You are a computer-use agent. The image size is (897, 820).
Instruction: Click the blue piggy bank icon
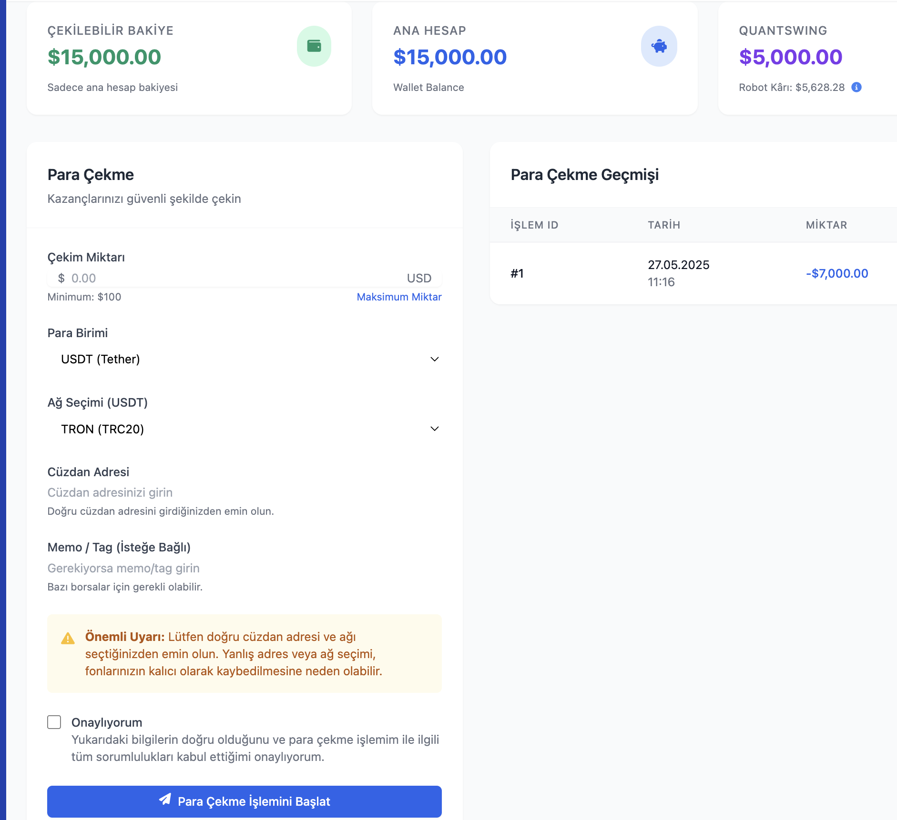click(x=659, y=46)
